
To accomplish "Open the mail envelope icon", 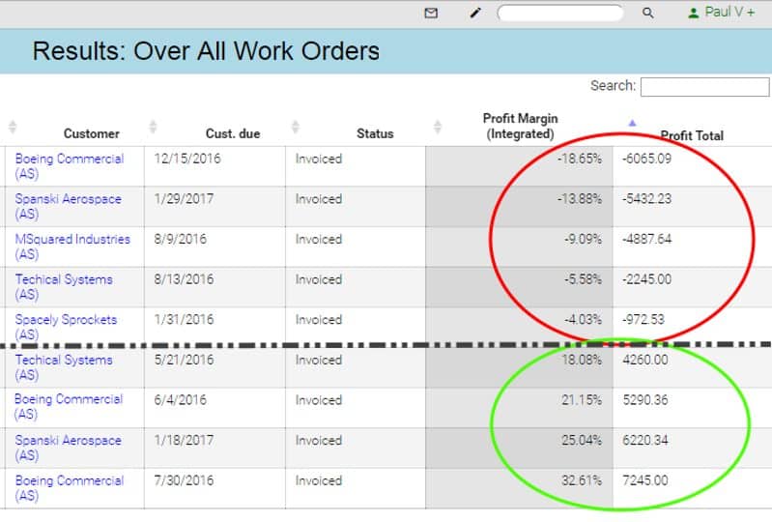I will click(431, 13).
